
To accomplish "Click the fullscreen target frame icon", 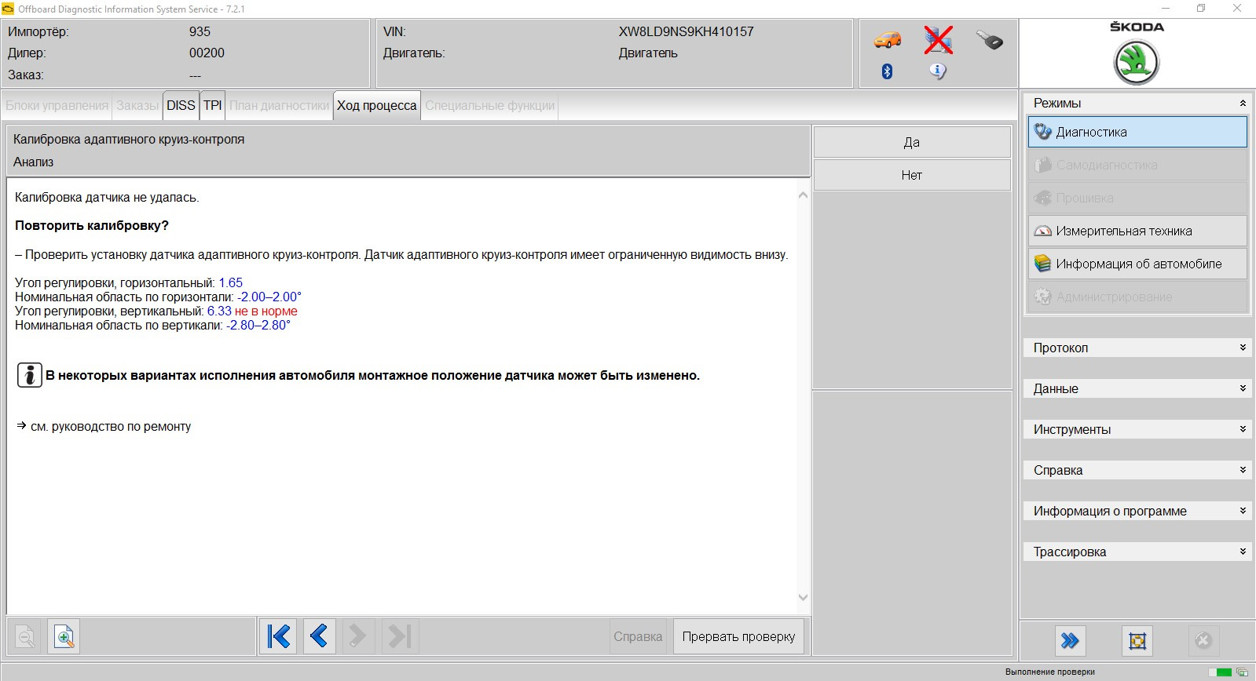I will click(1137, 641).
